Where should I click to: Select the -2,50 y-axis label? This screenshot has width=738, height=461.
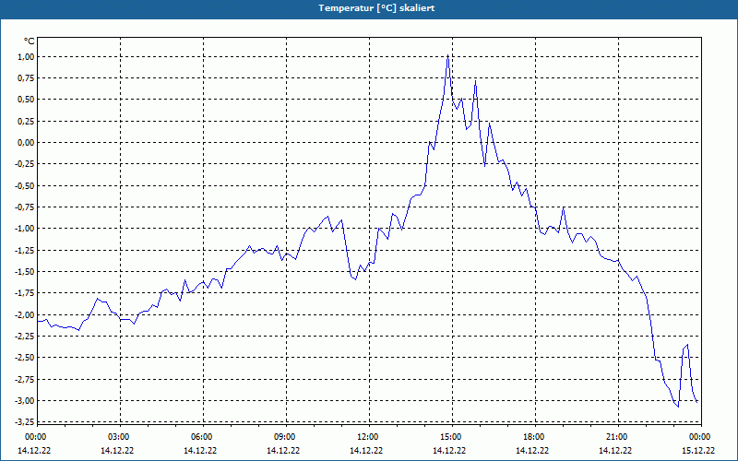pos(26,357)
